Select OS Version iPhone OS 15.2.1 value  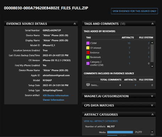point(56,60)
